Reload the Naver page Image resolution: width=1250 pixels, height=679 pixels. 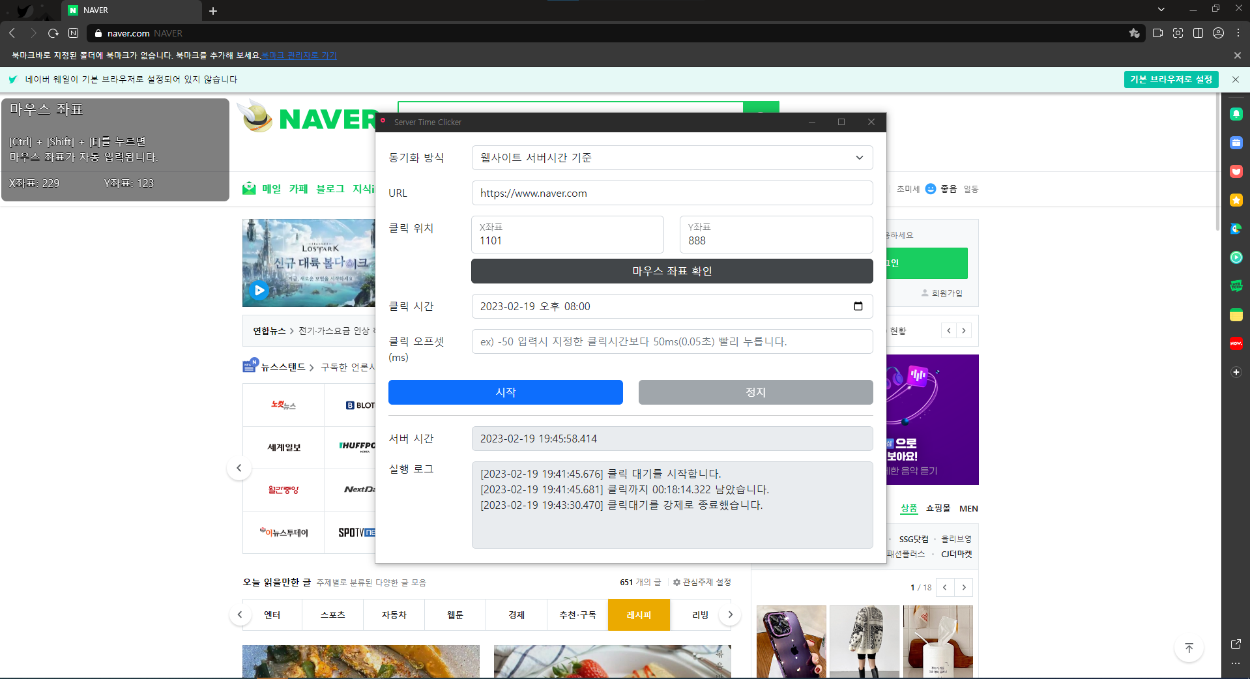53,33
